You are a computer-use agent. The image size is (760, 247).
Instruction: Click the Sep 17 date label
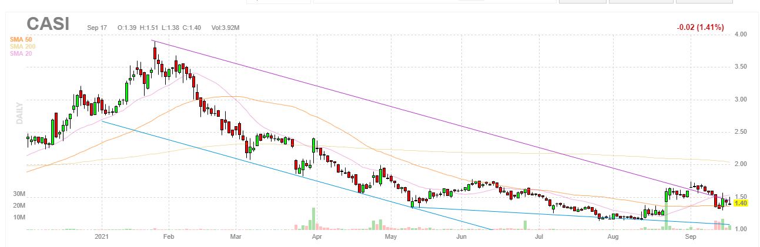click(96, 28)
